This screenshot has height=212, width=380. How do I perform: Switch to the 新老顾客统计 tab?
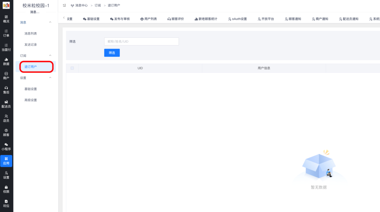coord(206,19)
